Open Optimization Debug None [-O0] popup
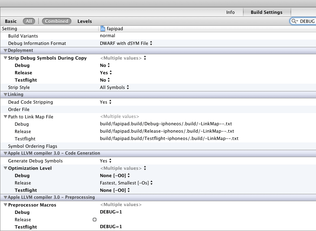The width and height of the screenshot is (316, 231). (115, 175)
